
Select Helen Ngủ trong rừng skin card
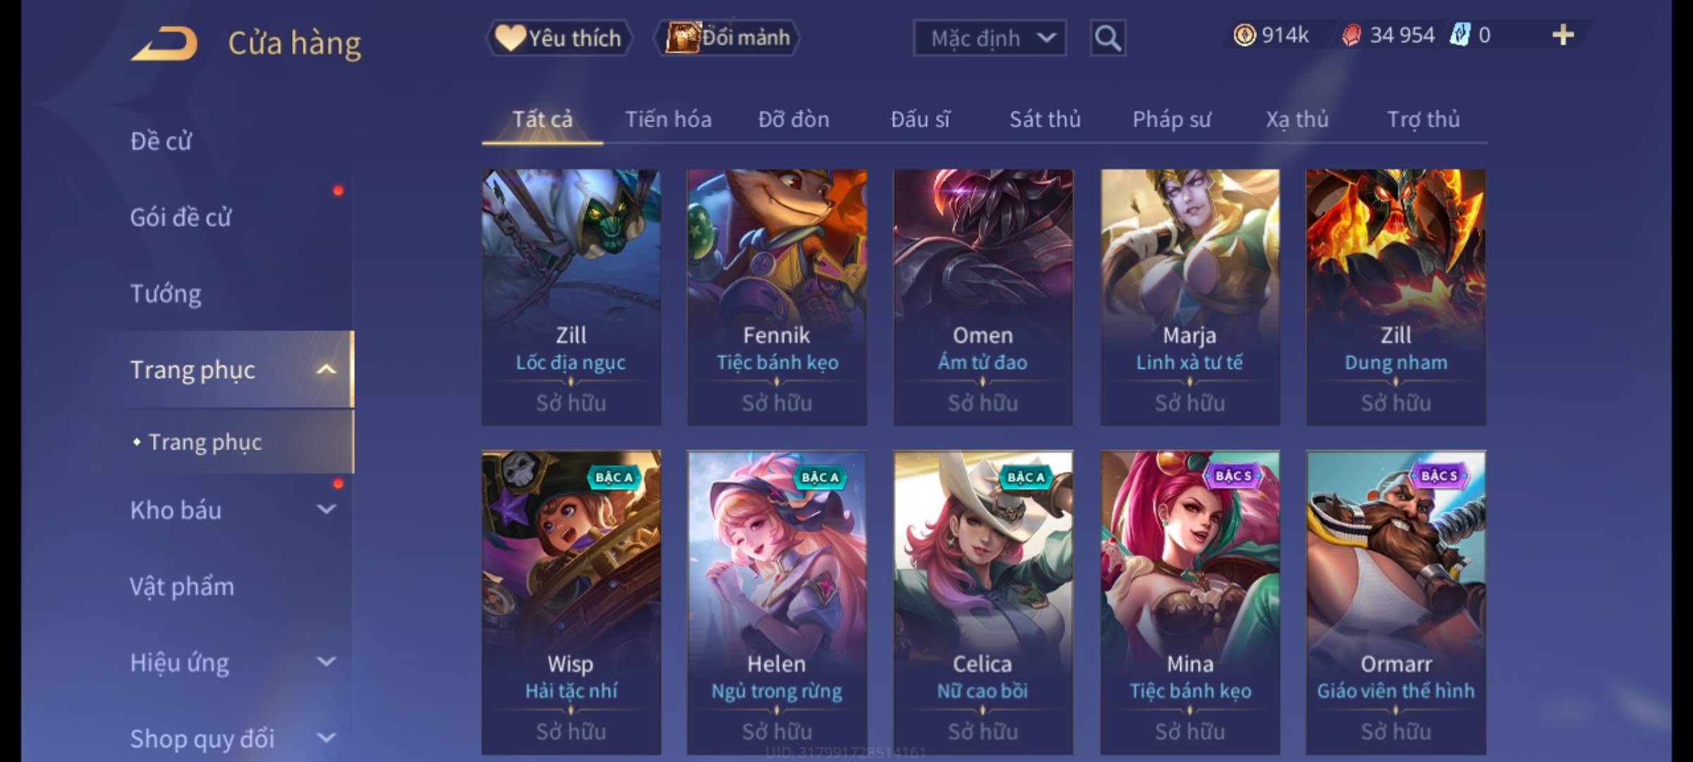coord(777,603)
